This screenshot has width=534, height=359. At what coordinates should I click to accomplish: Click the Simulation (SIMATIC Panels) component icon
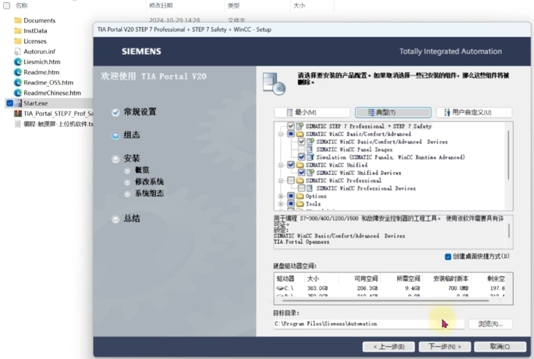(310, 157)
